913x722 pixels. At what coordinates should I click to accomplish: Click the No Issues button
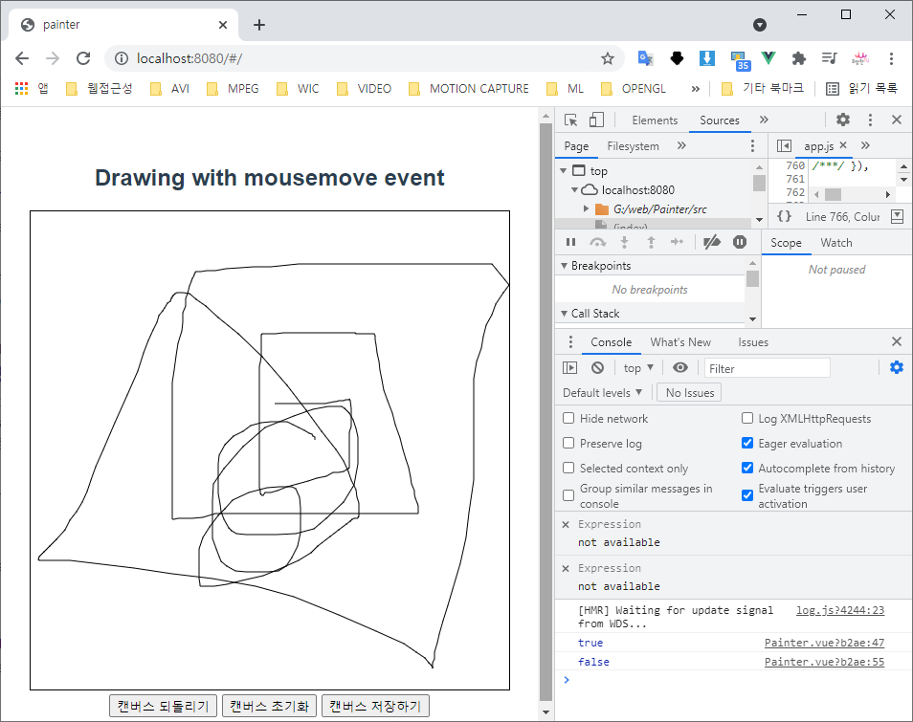pyautogui.click(x=689, y=393)
